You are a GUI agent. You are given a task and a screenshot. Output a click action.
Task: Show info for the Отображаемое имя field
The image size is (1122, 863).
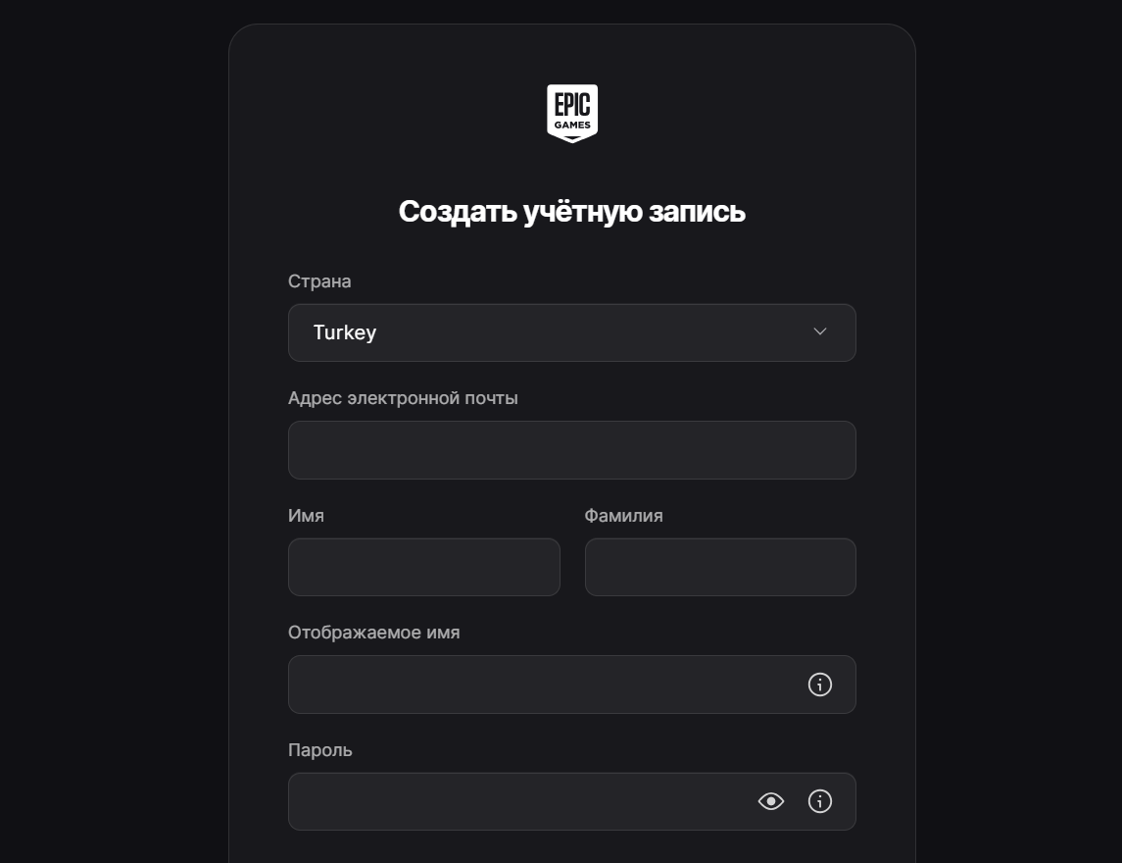819,684
